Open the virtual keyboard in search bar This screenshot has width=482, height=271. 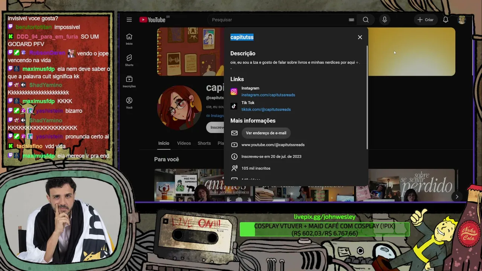351,20
